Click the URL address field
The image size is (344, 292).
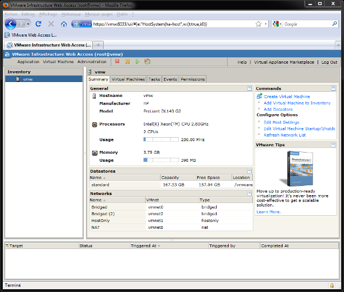173,24
